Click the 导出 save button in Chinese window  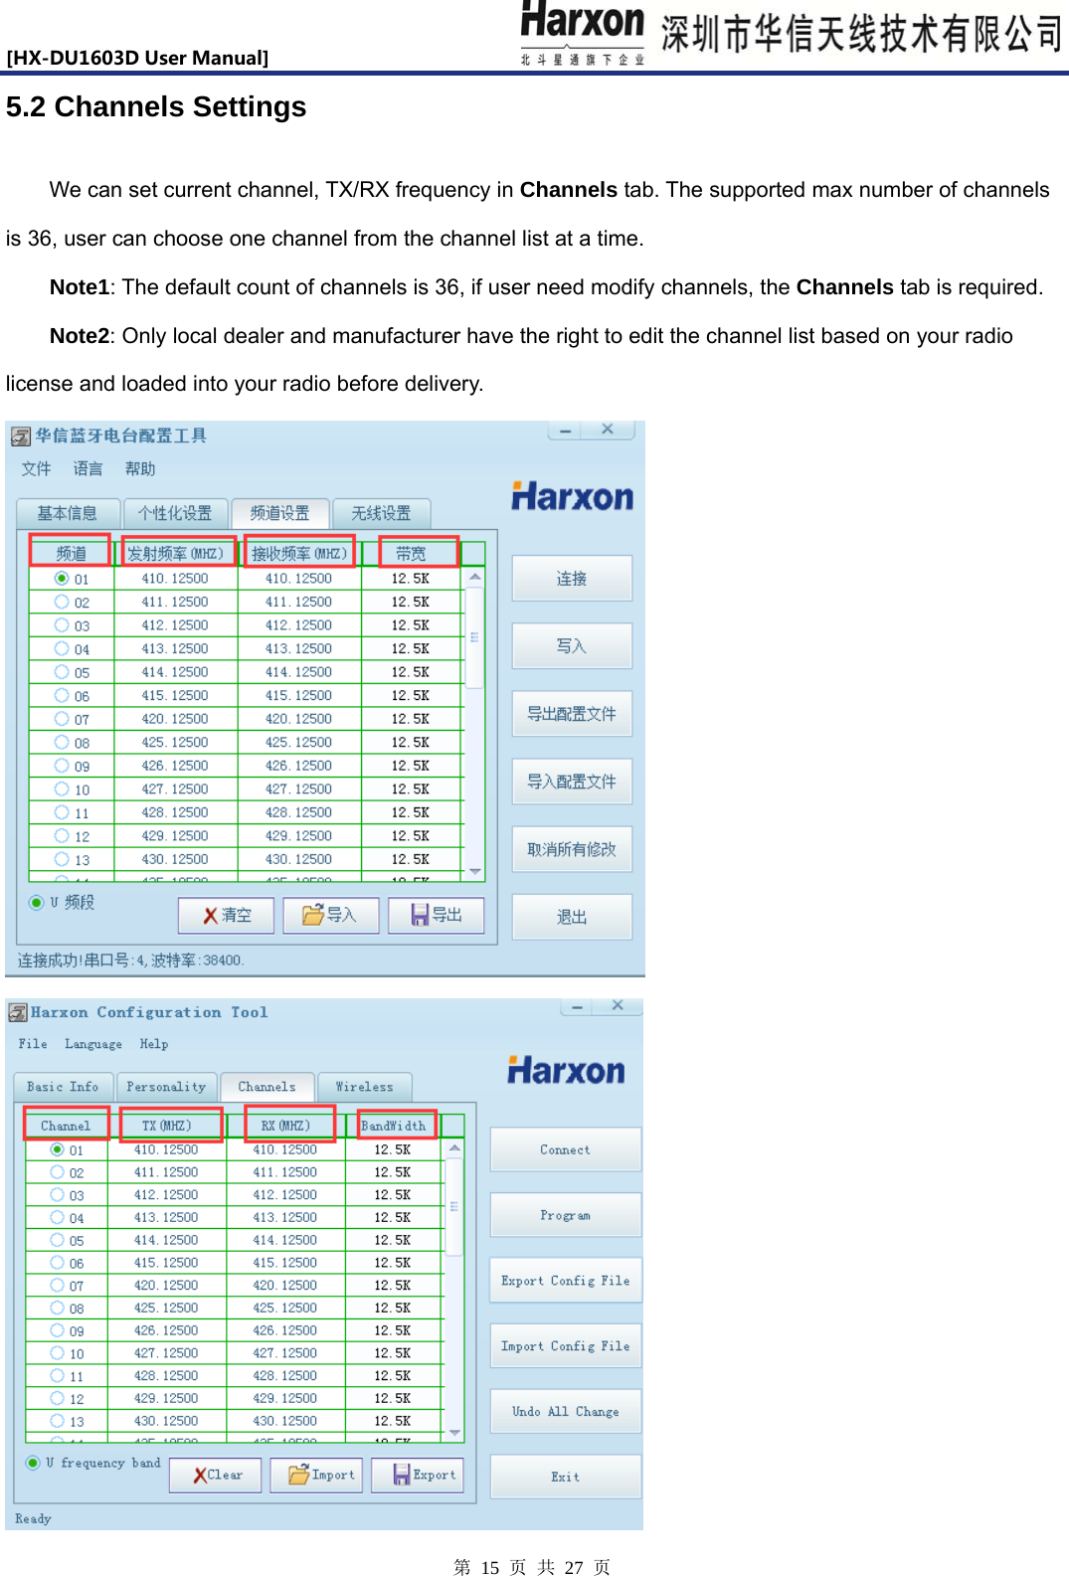point(436,915)
